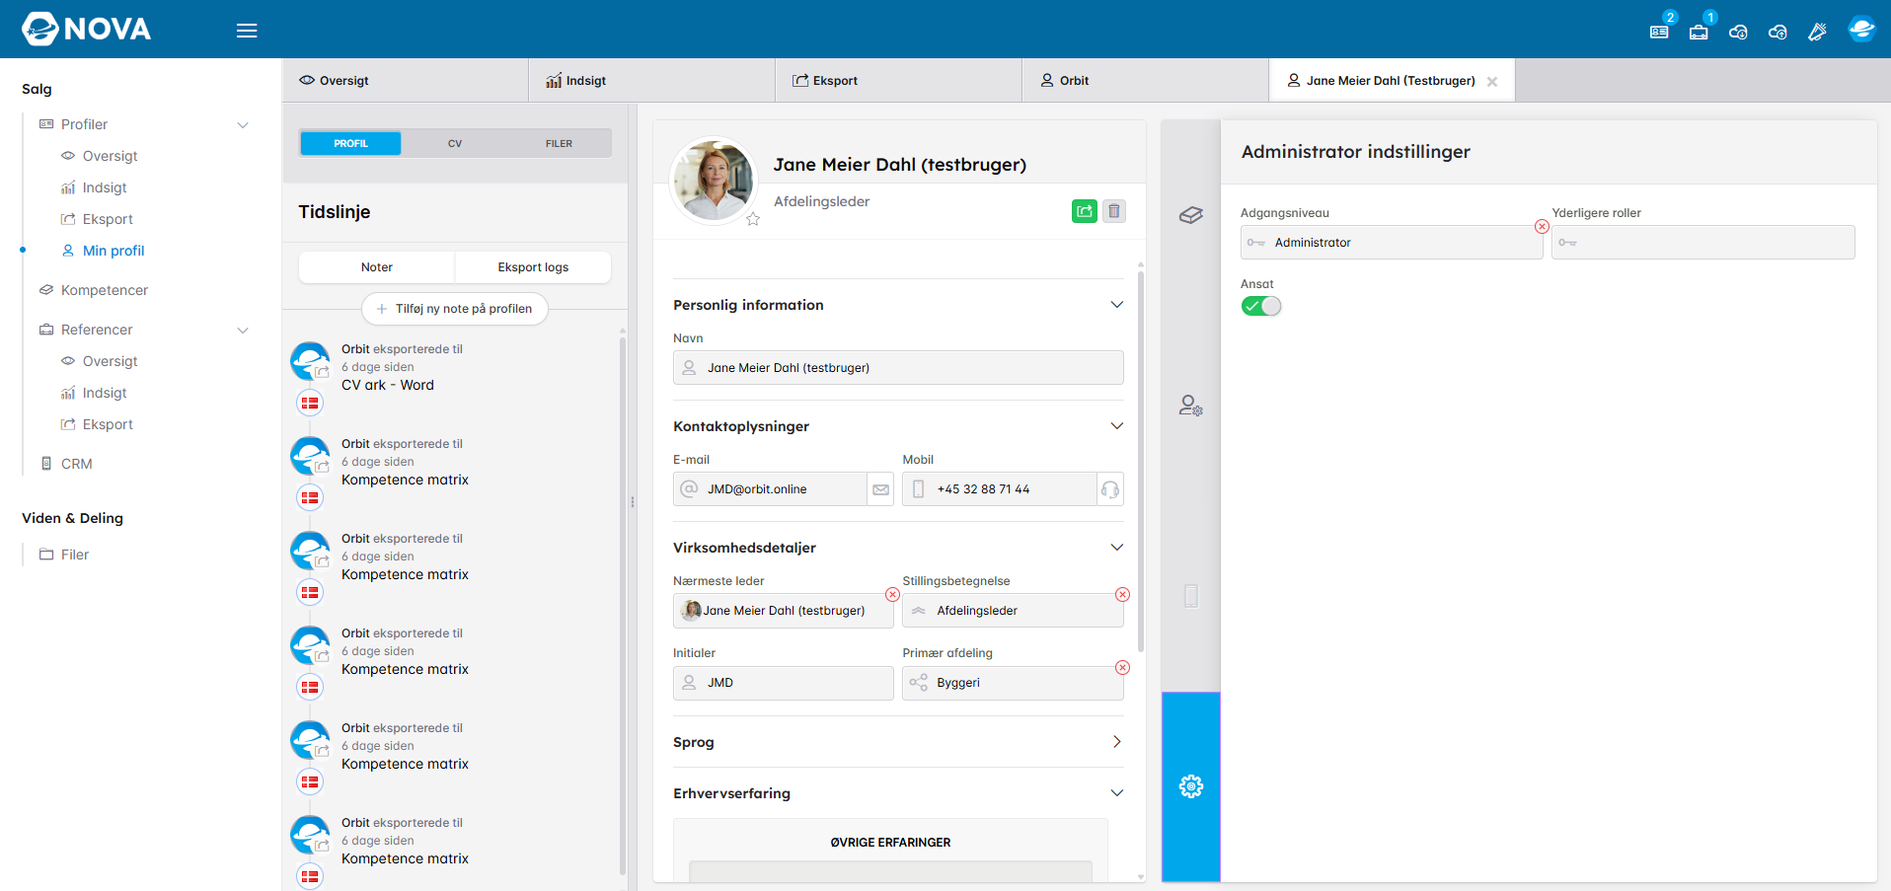Collapse the Profiler group in the sidebar

(243, 125)
